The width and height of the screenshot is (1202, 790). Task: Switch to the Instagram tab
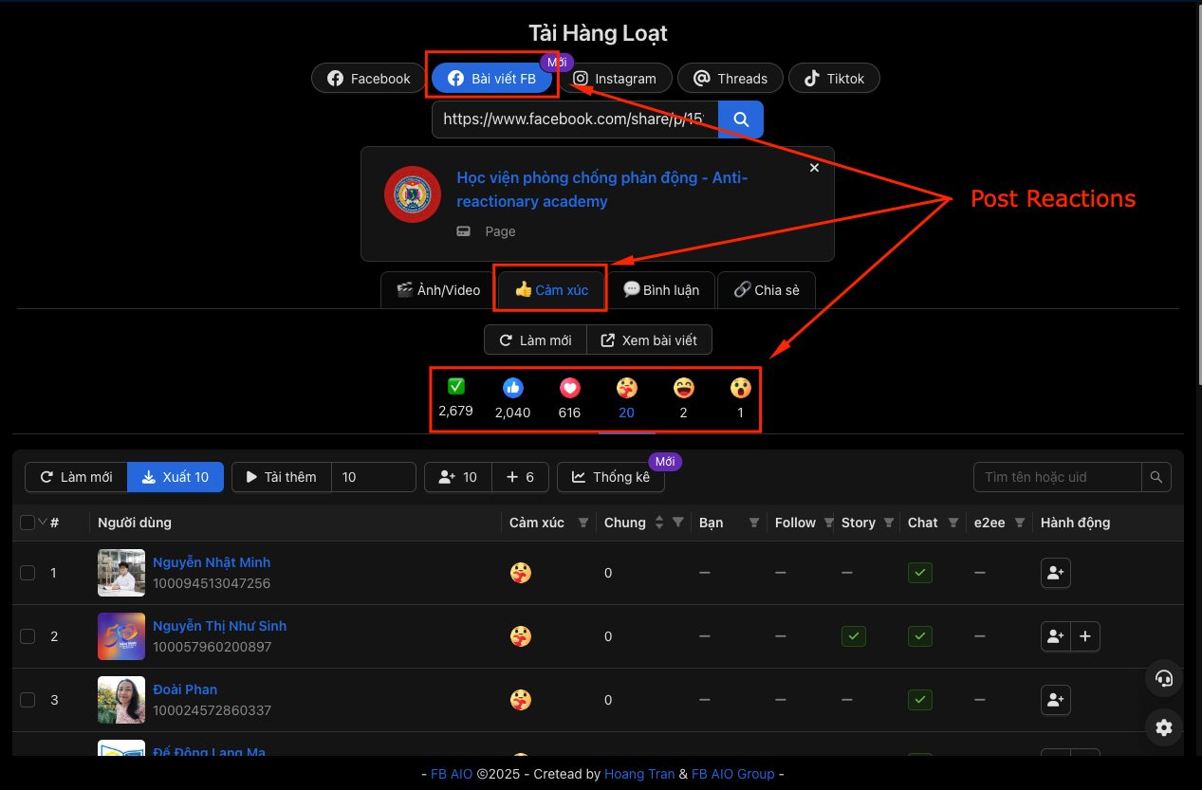click(x=615, y=79)
